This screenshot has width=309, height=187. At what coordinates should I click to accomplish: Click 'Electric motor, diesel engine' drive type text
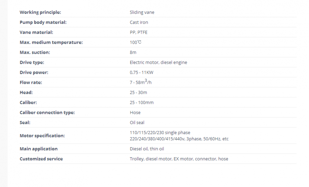click(158, 62)
